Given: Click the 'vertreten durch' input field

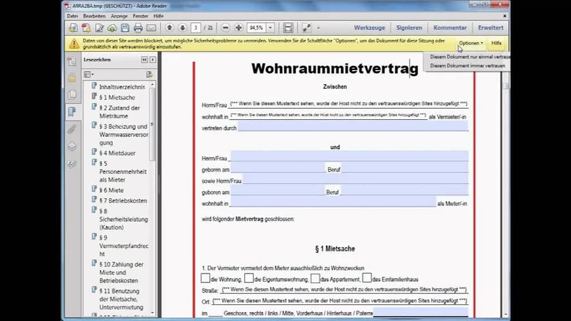Looking at the screenshot, I should (352, 128).
